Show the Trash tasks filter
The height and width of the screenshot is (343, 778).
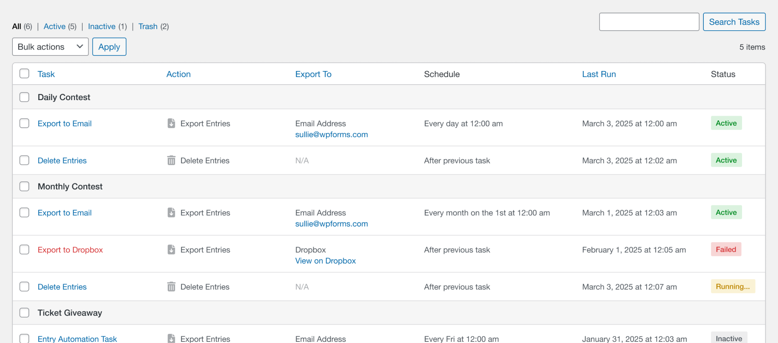click(x=148, y=26)
